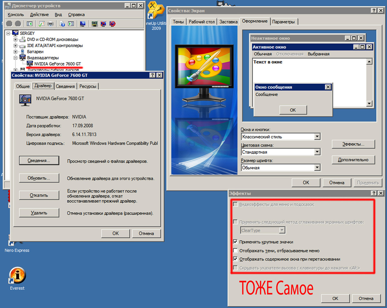
Task: Click the Update driver circuit-board toolbar icon
Action: pos(94,24)
